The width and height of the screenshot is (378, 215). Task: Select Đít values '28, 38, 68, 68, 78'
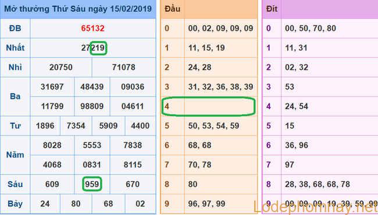pos(318,184)
